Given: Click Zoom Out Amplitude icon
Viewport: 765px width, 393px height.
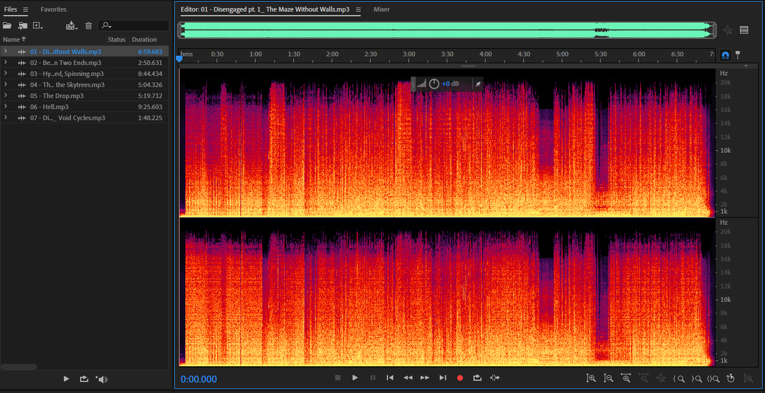Looking at the screenshot, I should 608,378.
